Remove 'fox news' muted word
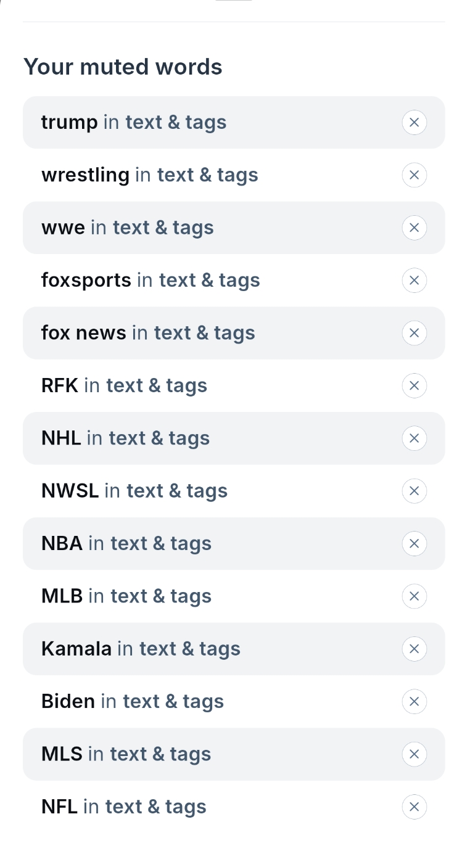The width and height of the screenshot is (462, 851). coord(414,333)
